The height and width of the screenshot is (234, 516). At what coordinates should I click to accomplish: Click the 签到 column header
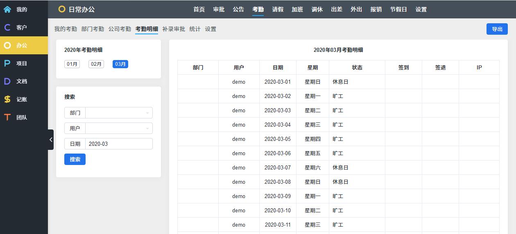pyautogui.click(x=403, y=67)
